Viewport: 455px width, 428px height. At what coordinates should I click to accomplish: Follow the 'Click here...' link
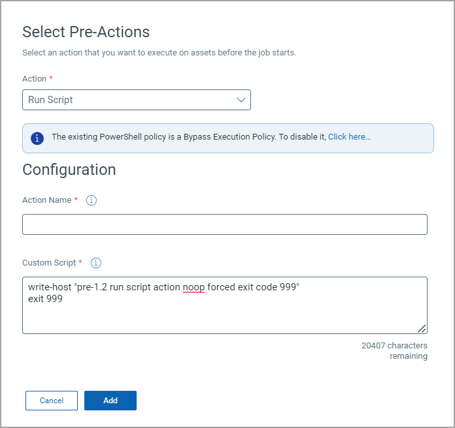pos(349,137)
